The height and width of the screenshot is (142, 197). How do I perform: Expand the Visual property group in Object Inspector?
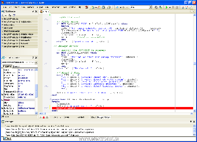(x=2, y=100)
